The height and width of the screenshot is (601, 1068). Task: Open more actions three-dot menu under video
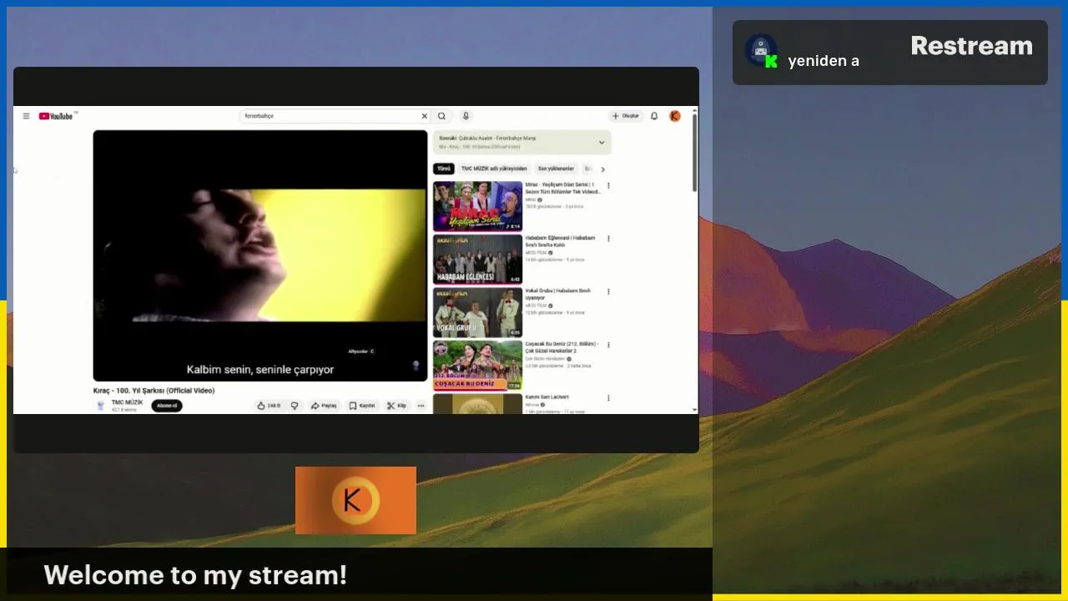421,406
